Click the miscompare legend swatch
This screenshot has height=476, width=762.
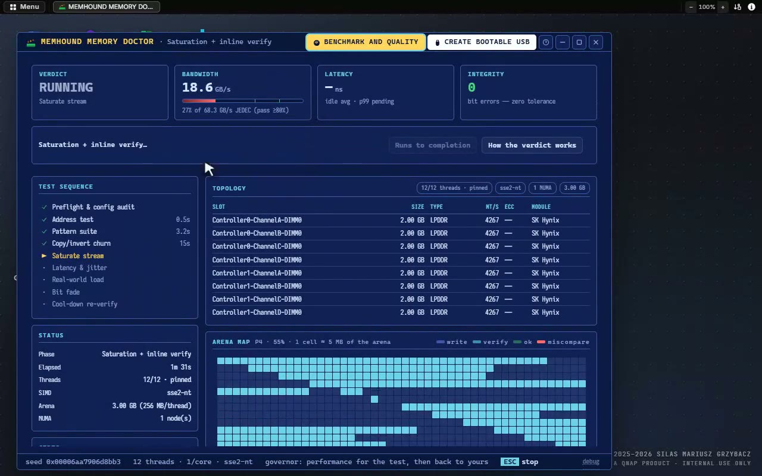click(541, 342)
